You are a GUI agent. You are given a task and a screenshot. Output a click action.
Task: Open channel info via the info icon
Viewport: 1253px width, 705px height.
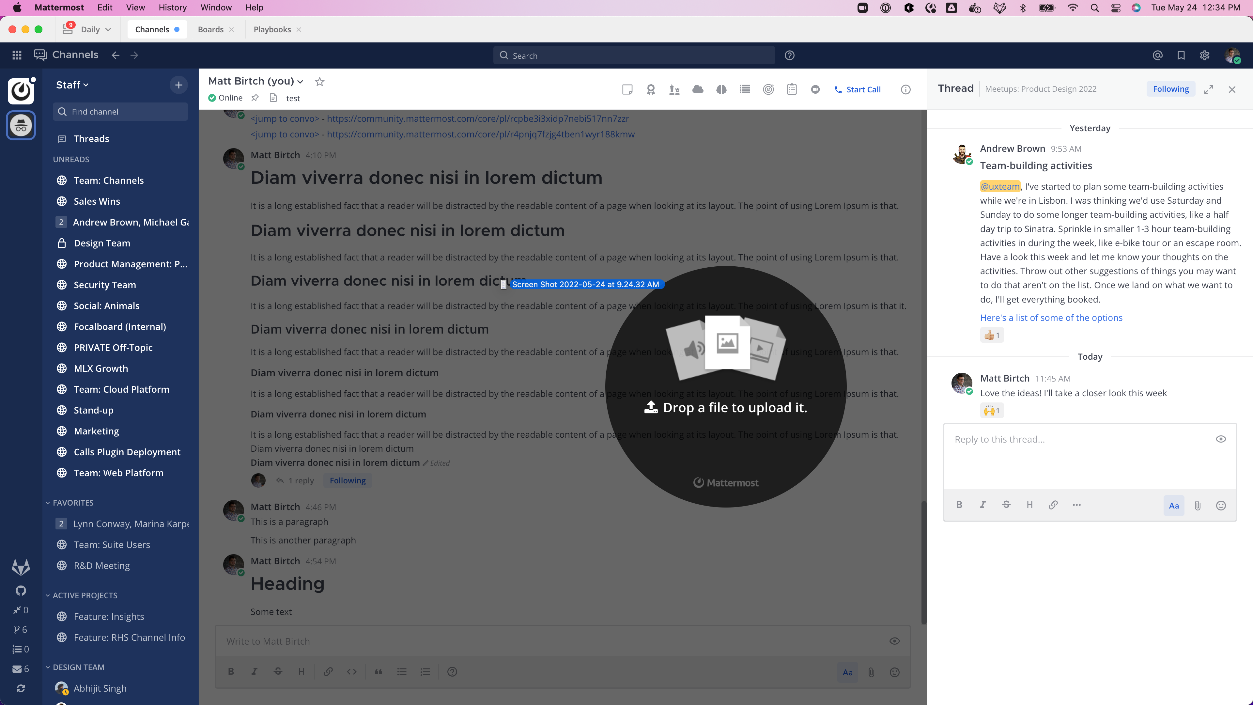(x=906, y=89)
